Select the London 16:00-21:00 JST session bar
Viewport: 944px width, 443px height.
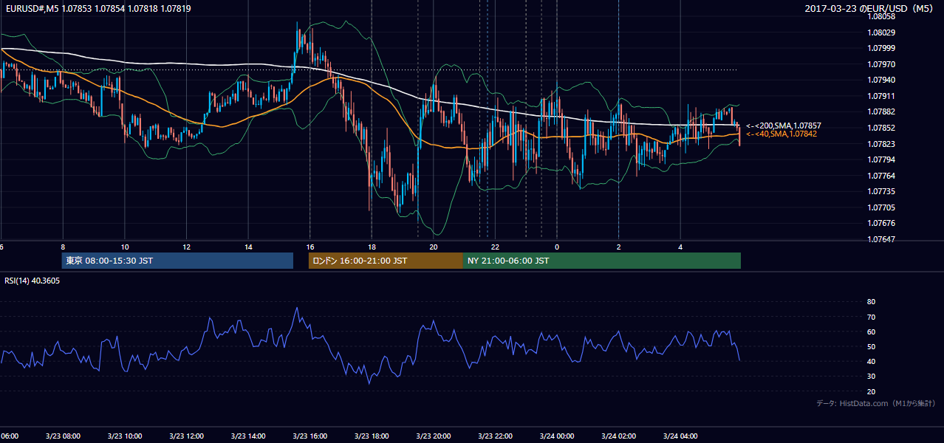pos(386,261)
